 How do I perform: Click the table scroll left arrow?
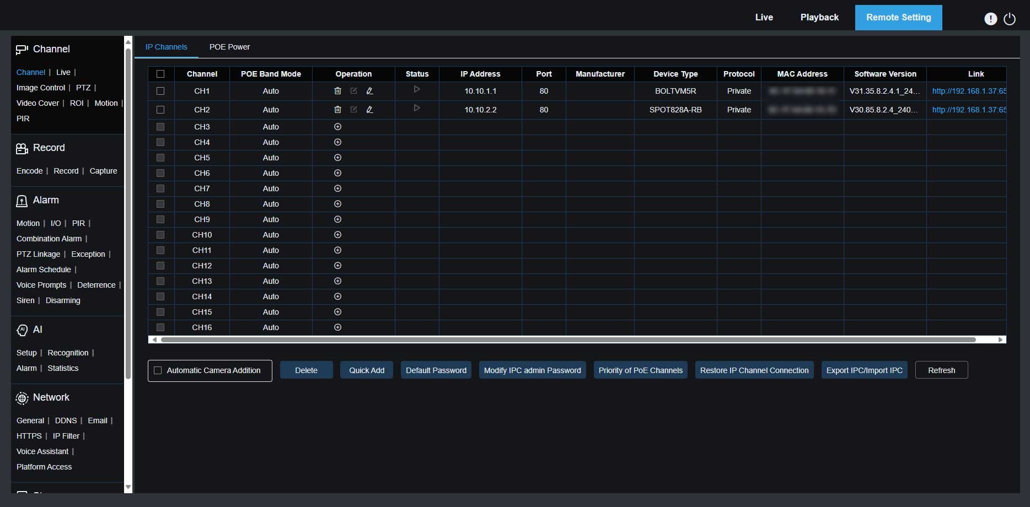pyautogui.click(x=154, y=339)
